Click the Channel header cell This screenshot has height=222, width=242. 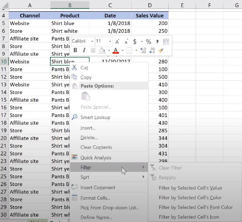point(30,16)
